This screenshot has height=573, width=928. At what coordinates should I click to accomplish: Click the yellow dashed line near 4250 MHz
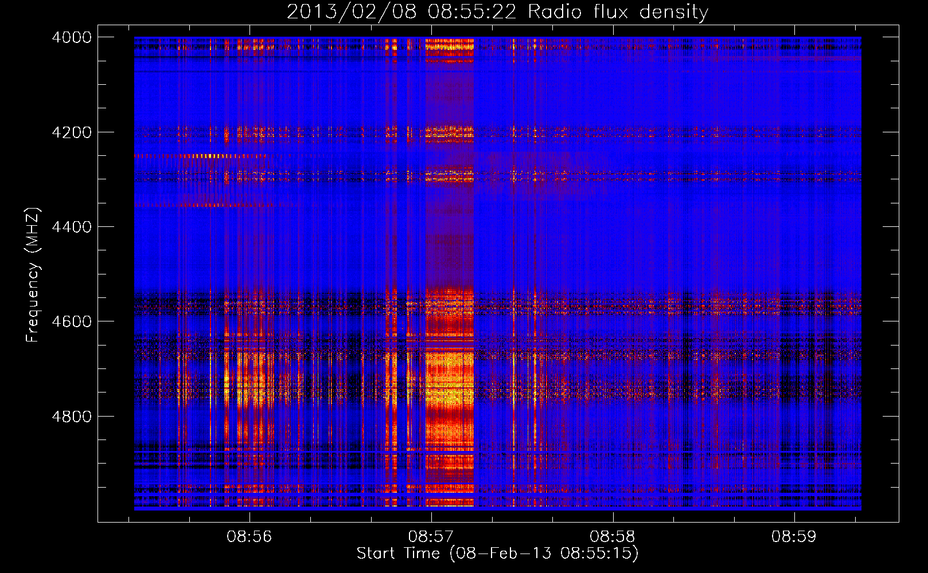200,156
